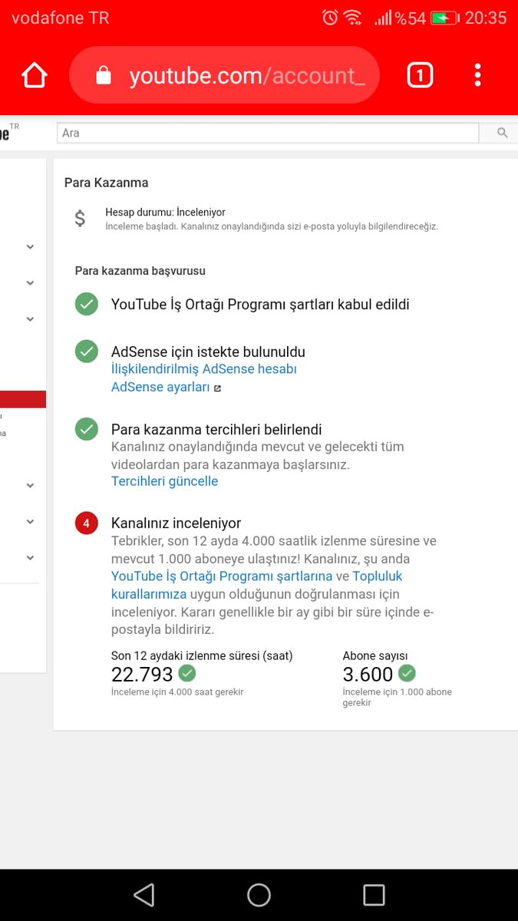Tap the Android home circle button
This screenshot has width=518, height=921.
click(259, 895)
